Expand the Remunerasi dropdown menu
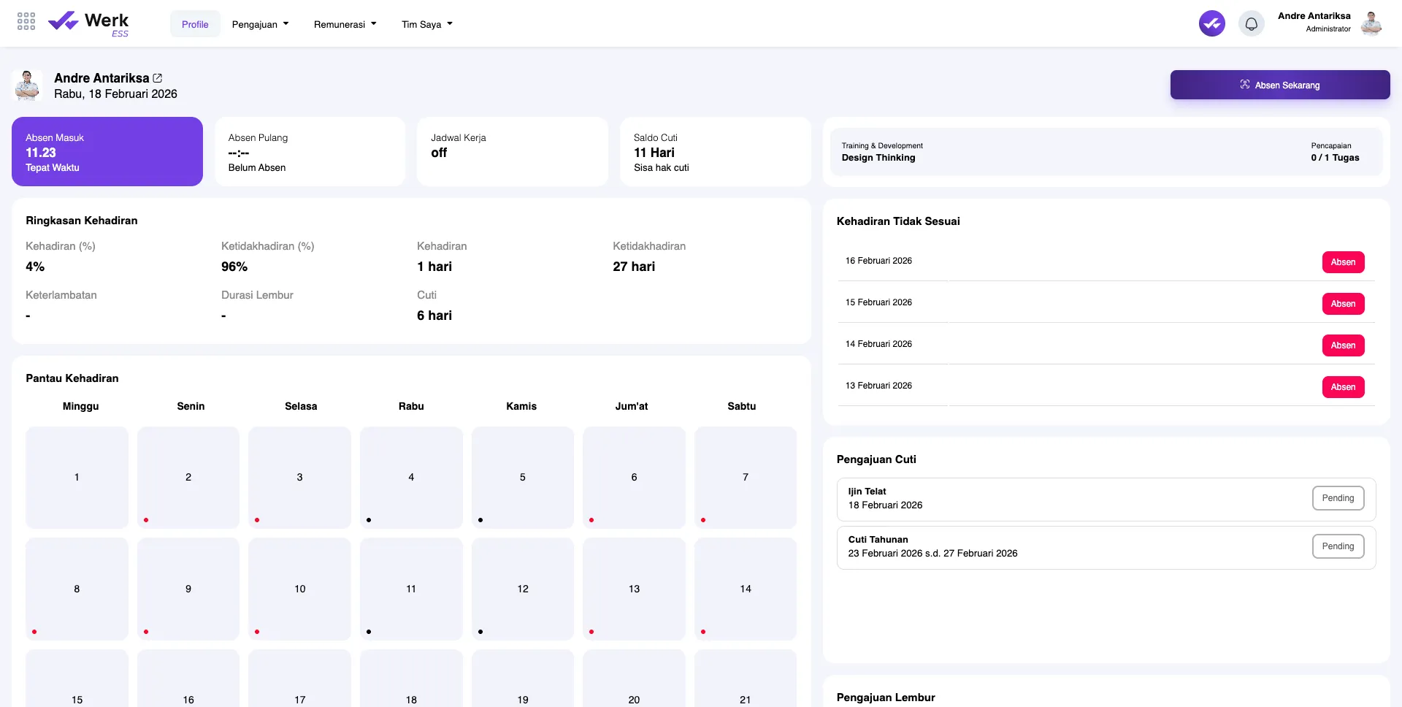 pos(345,24)
